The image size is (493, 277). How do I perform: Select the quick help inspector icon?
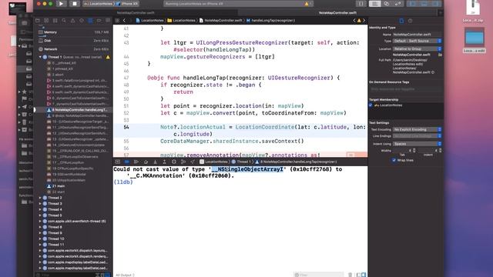411,21
